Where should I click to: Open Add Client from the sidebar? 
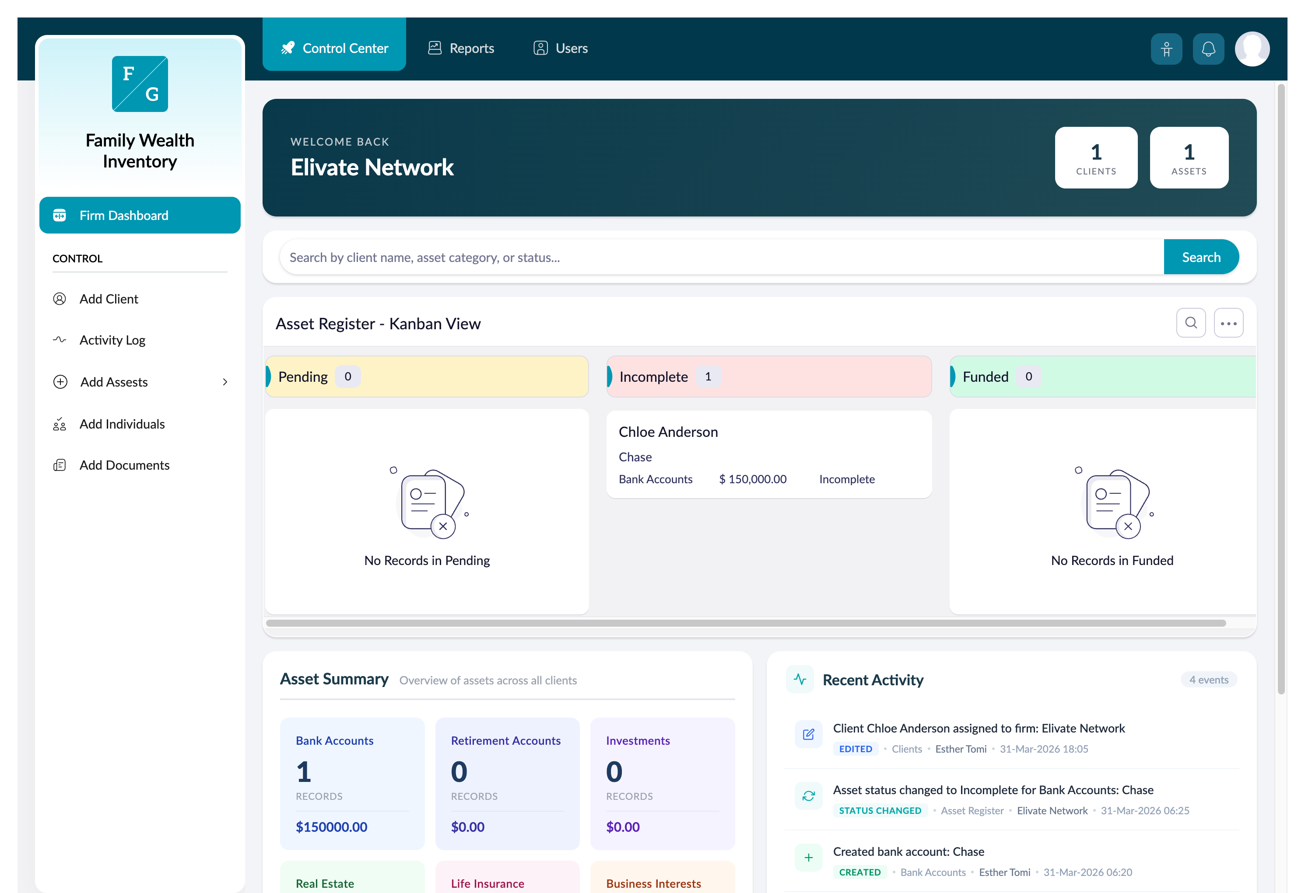(x=109, y=299)
